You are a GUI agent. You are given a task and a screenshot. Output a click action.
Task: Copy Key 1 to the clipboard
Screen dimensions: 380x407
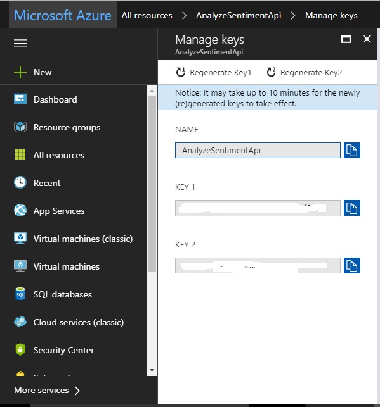(x=352, y=208)
